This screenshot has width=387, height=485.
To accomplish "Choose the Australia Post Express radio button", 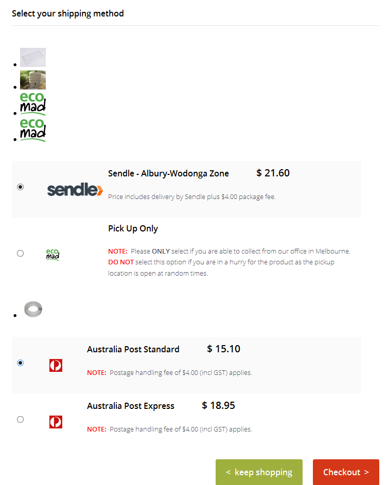I will click(x=20, y=419).
